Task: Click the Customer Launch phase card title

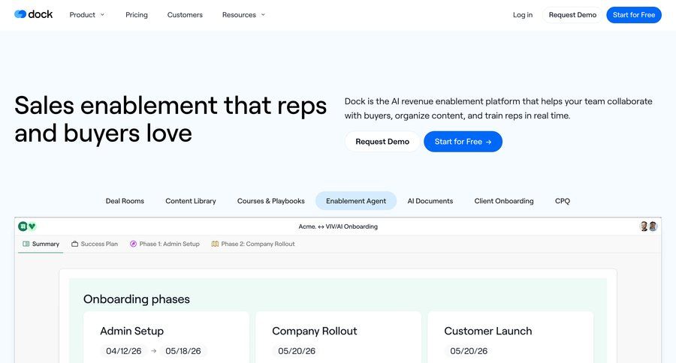Action: 488,331
